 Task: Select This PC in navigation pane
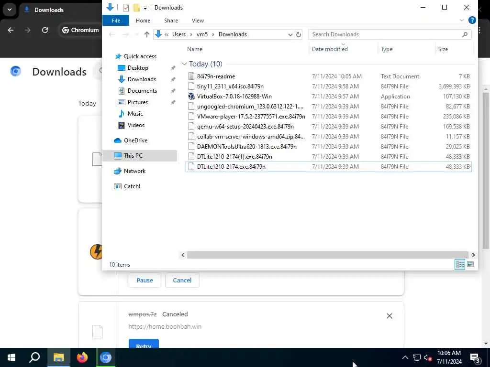click(x=133, y=156)
